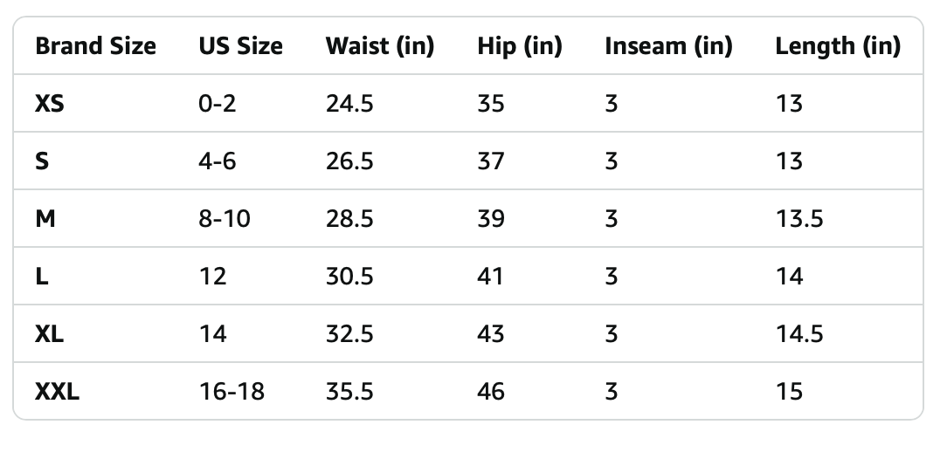Click the M brand size cell
Screen dimensions: 947x452
pyautogui.click(x=45, y=219)
